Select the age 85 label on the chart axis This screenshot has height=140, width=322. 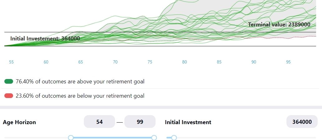(219, 62)
